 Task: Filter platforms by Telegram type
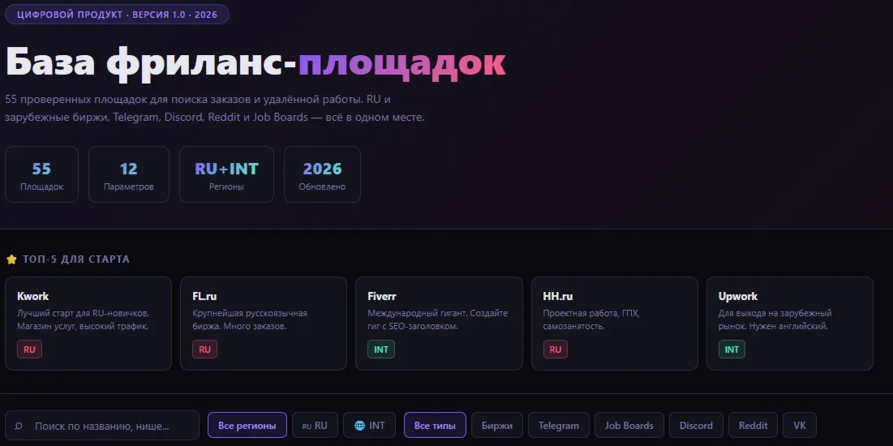[559, 426]
